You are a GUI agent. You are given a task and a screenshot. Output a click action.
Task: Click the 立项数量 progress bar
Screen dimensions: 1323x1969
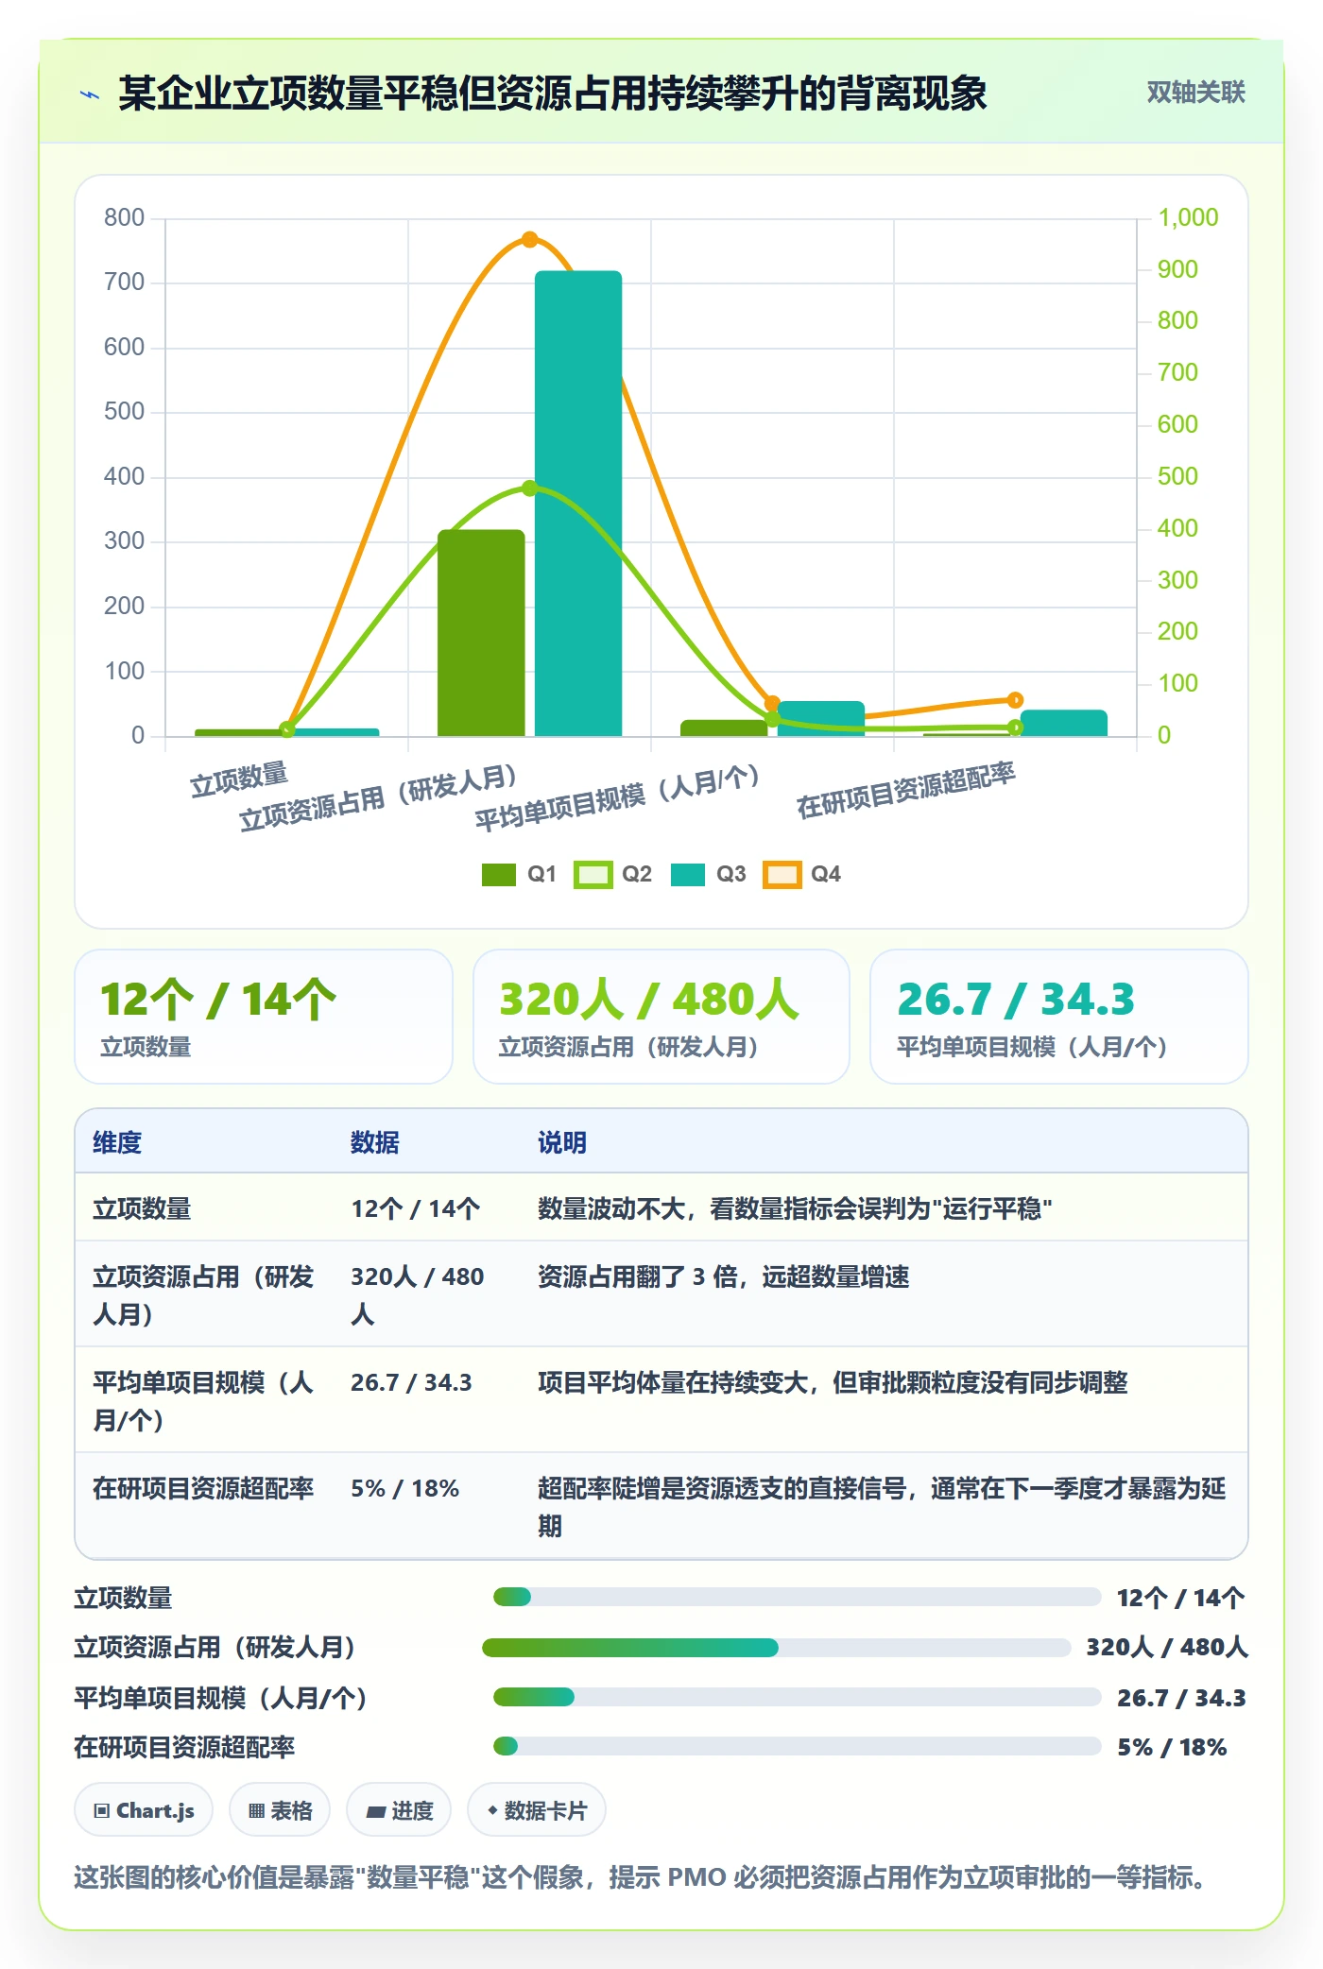(x=797, y=1597)
